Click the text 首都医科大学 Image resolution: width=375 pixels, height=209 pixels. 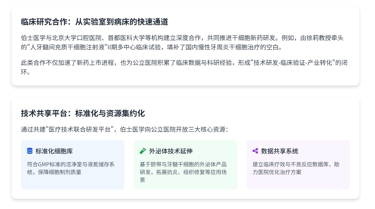(x=123, y=38)
